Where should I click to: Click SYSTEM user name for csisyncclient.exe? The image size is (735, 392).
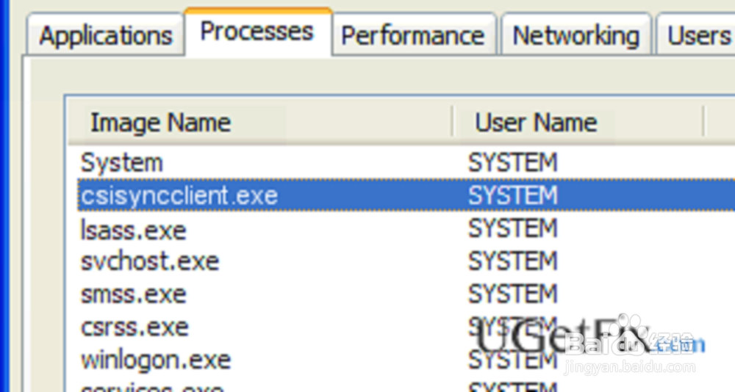click(513, 195)
